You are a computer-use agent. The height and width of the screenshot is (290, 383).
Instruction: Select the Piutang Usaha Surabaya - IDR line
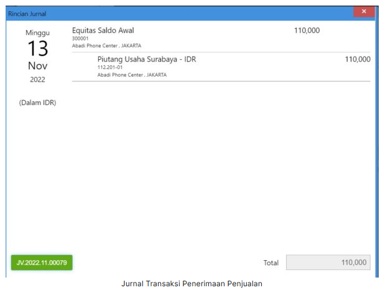pyautogui.click(x=147, y=60)
